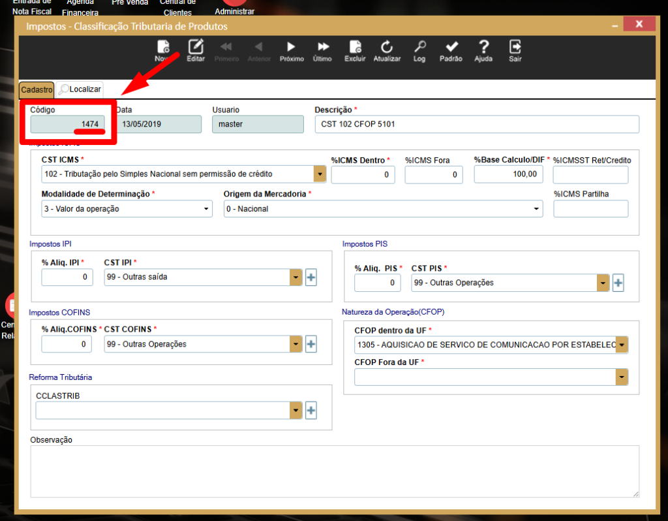The image size is (668, 521).
Task: Jump to last record with Último
Action: tap(322, 50)
